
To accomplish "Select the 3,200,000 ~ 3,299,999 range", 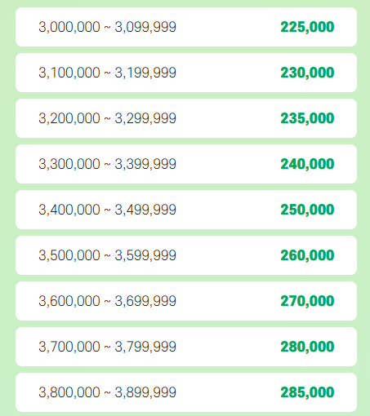I will pos(107,118).
